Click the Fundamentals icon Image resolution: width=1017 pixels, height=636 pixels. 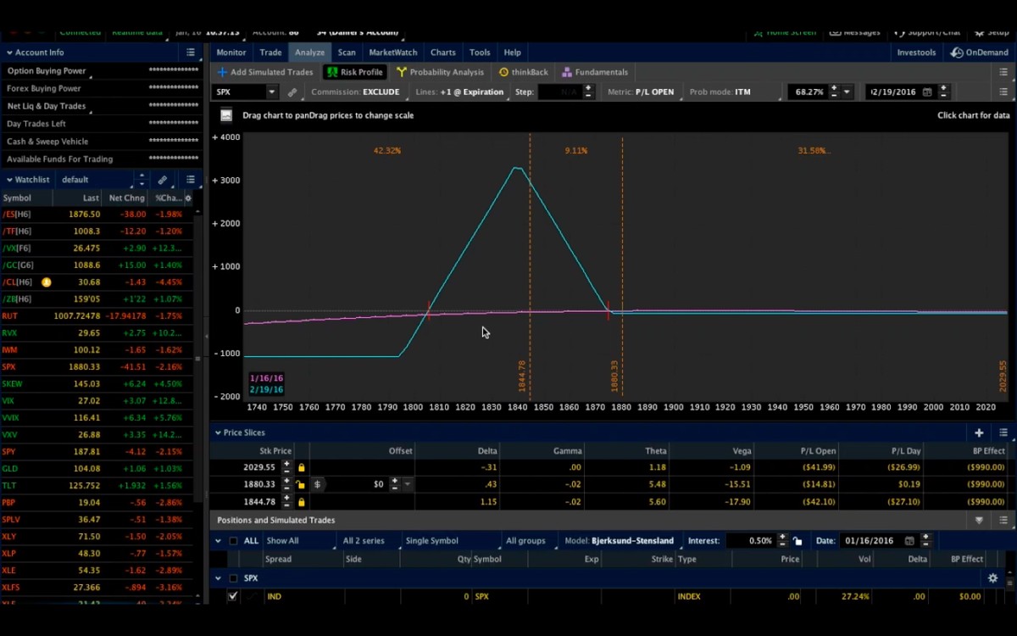pos(567,72)
